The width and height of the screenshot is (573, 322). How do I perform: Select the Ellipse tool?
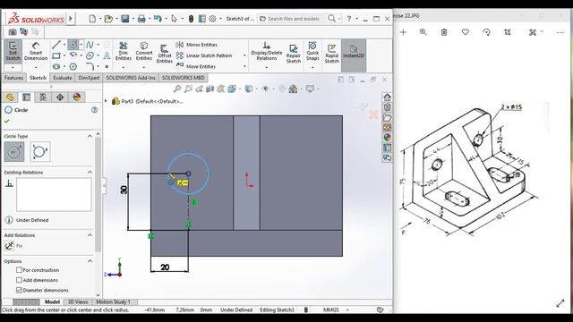(90, 55)
